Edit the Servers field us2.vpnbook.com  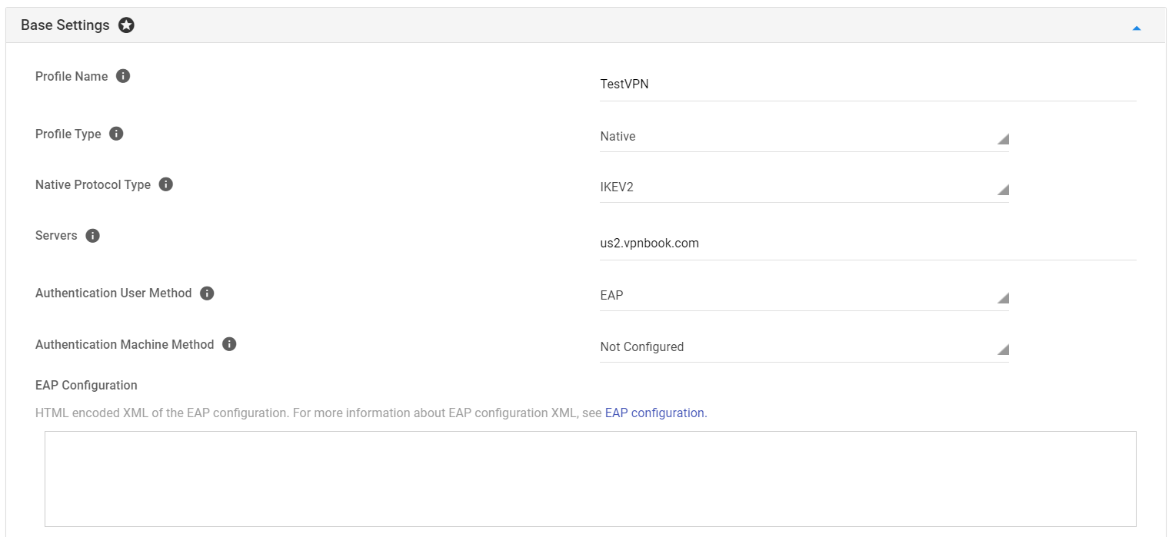coord(867,244)
